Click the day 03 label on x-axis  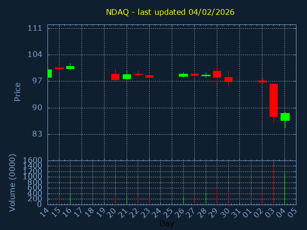pyautogui.click(x=270, y=212)
